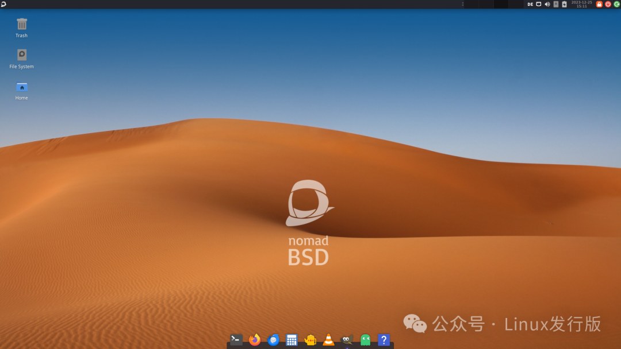
Task: Open the yellow teapot utility in the dock
Action: pyautogui.click(x=310, y=339)
